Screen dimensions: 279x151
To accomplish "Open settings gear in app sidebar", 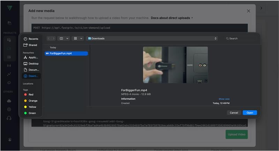I will point(9,110).
